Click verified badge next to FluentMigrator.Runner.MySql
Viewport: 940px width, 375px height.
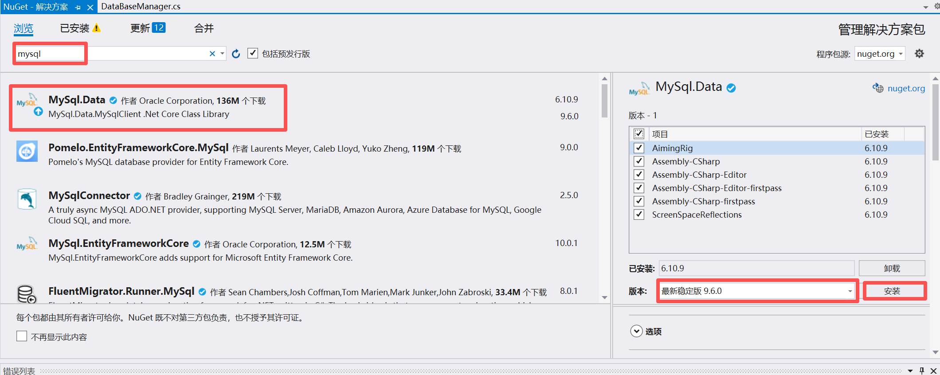pyautogui.click(x=202, y=292)
